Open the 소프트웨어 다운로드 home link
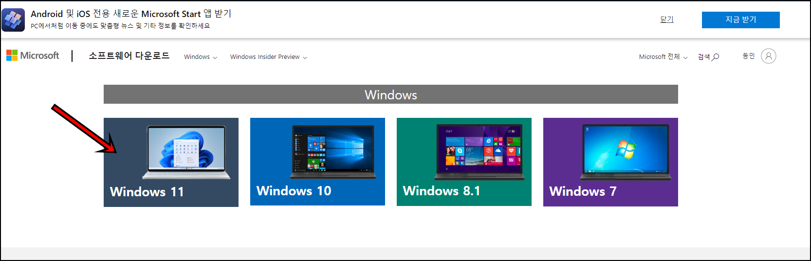The height and width of the screenshot is (261, 811). [x=129, y=56]
